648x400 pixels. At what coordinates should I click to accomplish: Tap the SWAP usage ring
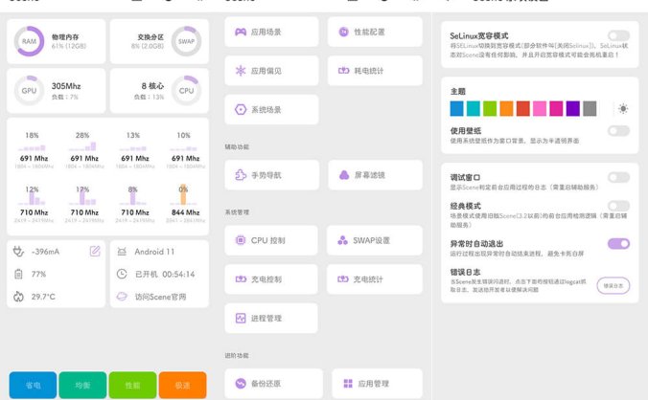coord(186,41)
